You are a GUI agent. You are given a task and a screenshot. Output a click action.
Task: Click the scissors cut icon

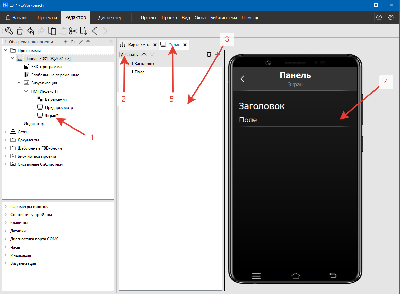[x=73, y=31]
